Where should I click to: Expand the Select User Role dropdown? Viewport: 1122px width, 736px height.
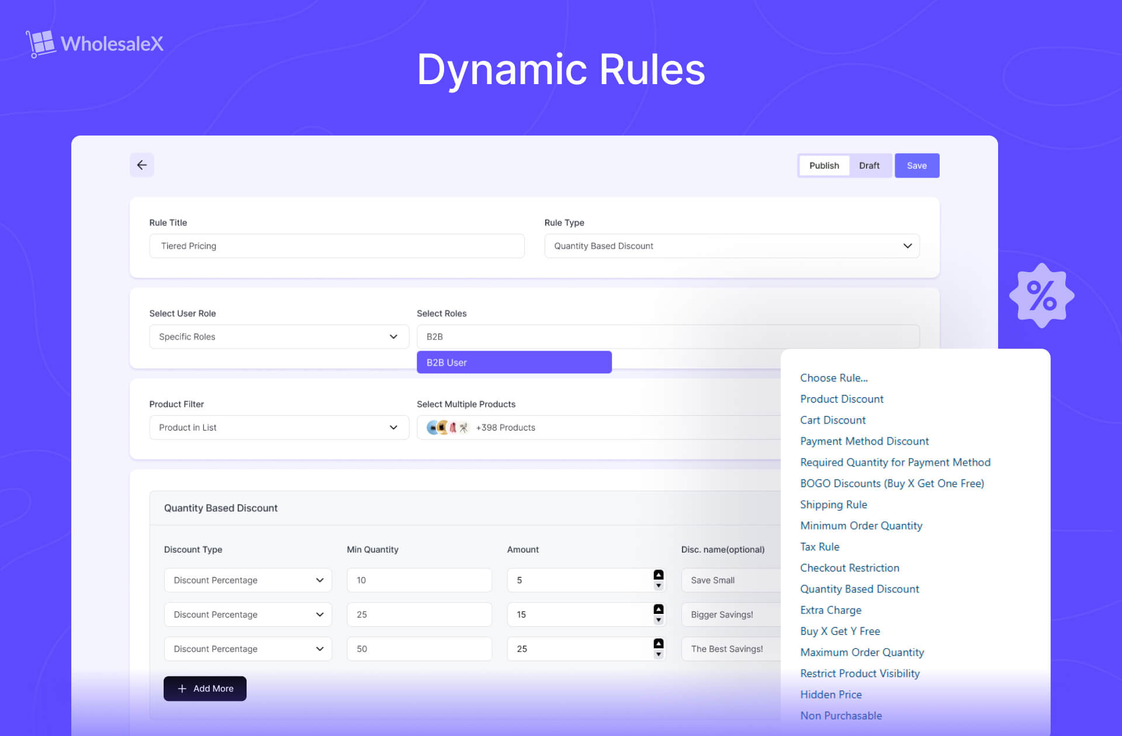[x=276, y=336]
